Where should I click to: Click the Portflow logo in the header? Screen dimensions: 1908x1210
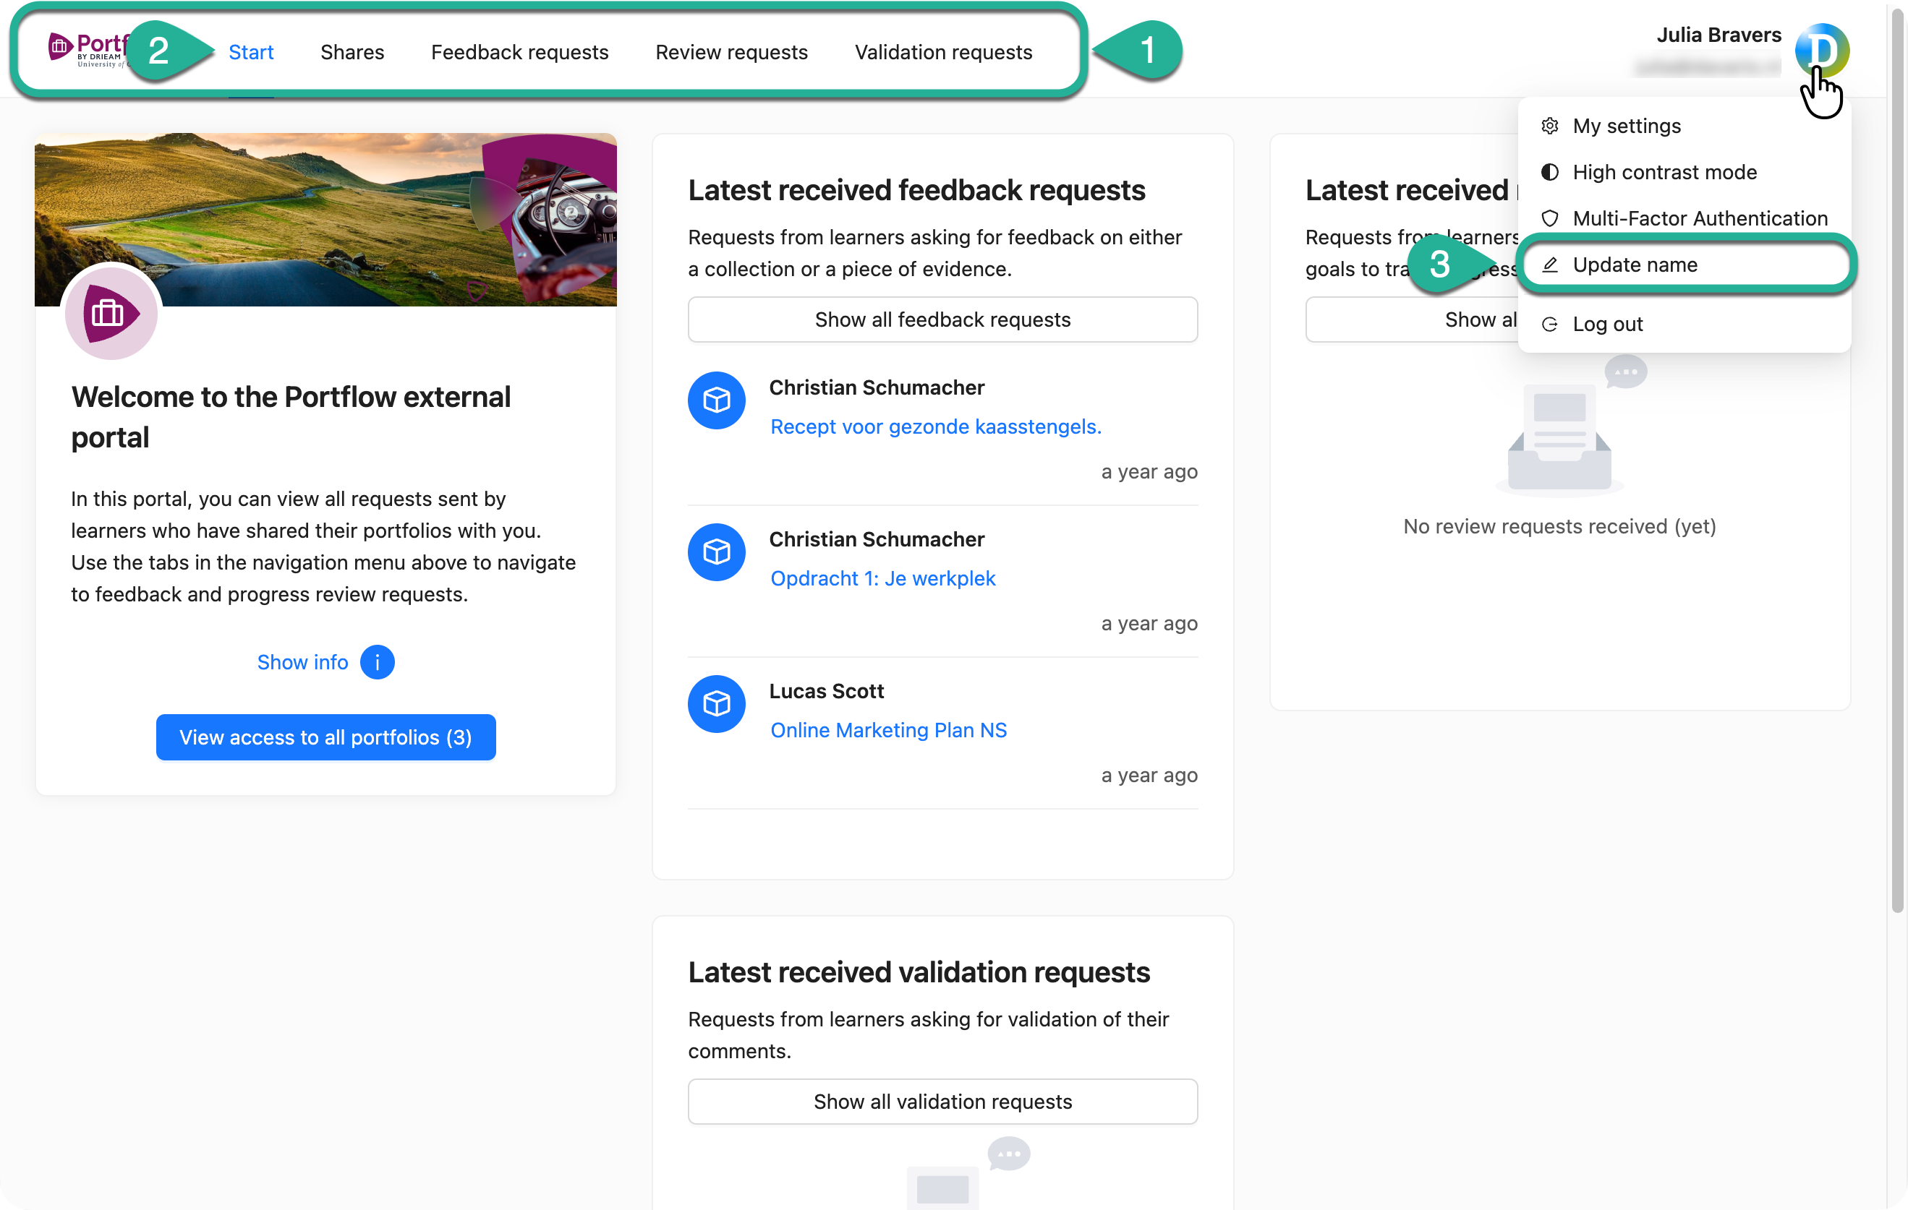click(88, 49)
